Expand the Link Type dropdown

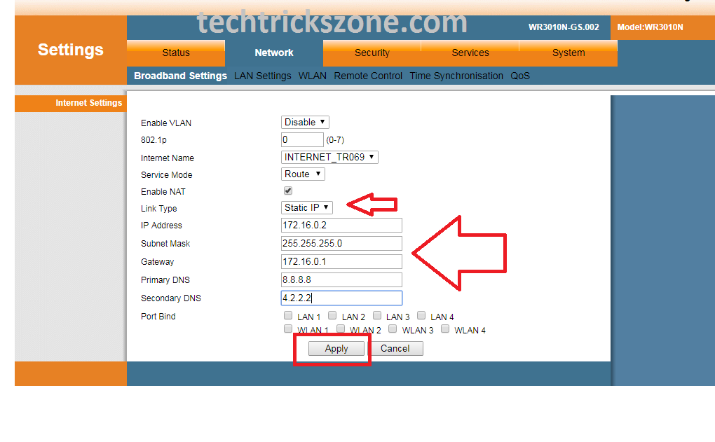306,207
